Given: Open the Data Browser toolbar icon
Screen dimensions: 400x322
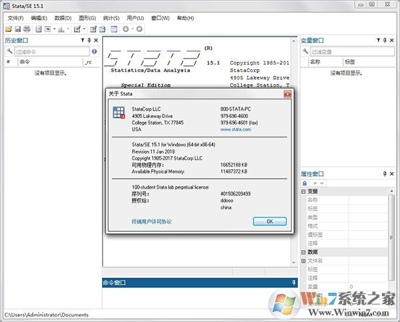Looking at the screenshot, I should 102,29.
